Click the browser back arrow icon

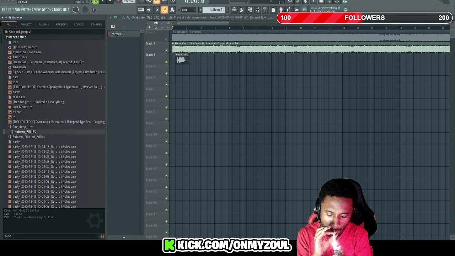(x=10, y=17)
